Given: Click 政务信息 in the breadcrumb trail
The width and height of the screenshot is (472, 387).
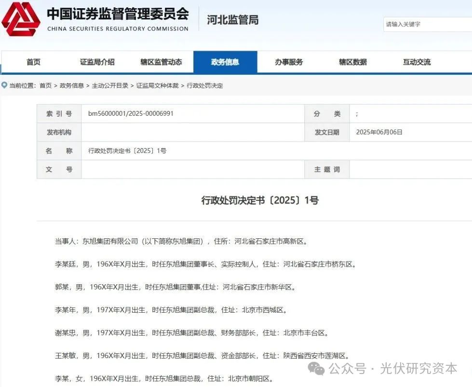Looking at the screenshot, I should click(x=71, y=85).
